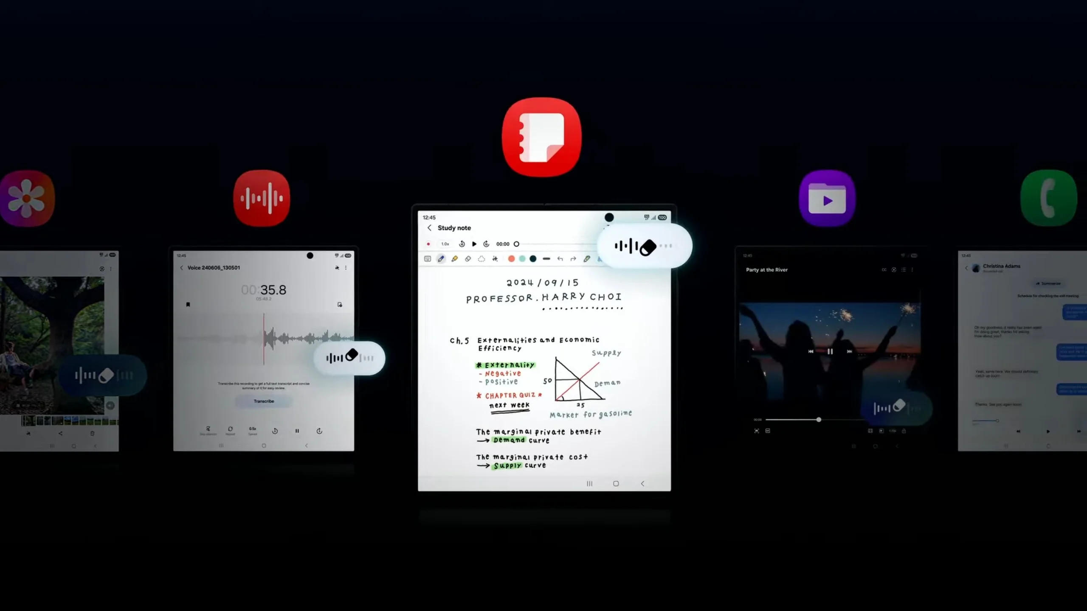This screenshot has width=1087, height=611.
Task: Rewind 10 seconds in Study note
Action: (x=462, y=244)
